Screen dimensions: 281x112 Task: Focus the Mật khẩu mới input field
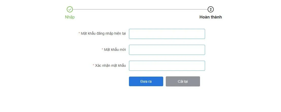pos(167,50)
